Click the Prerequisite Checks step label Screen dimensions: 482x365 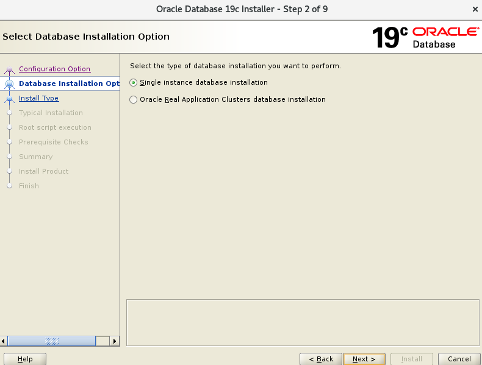(54, 142)
